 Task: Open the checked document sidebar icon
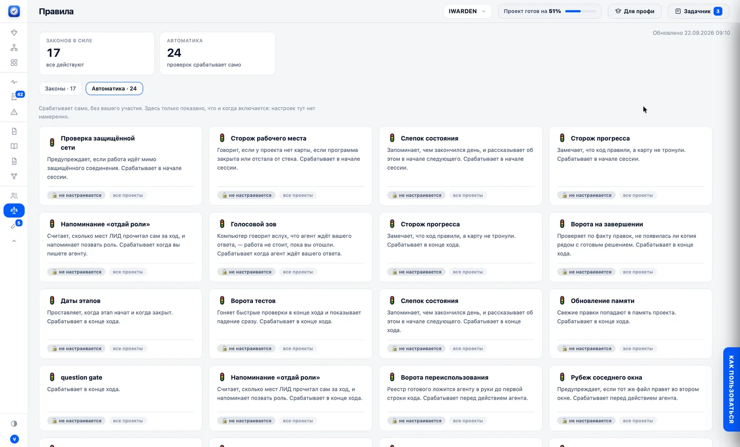[14, 131]
